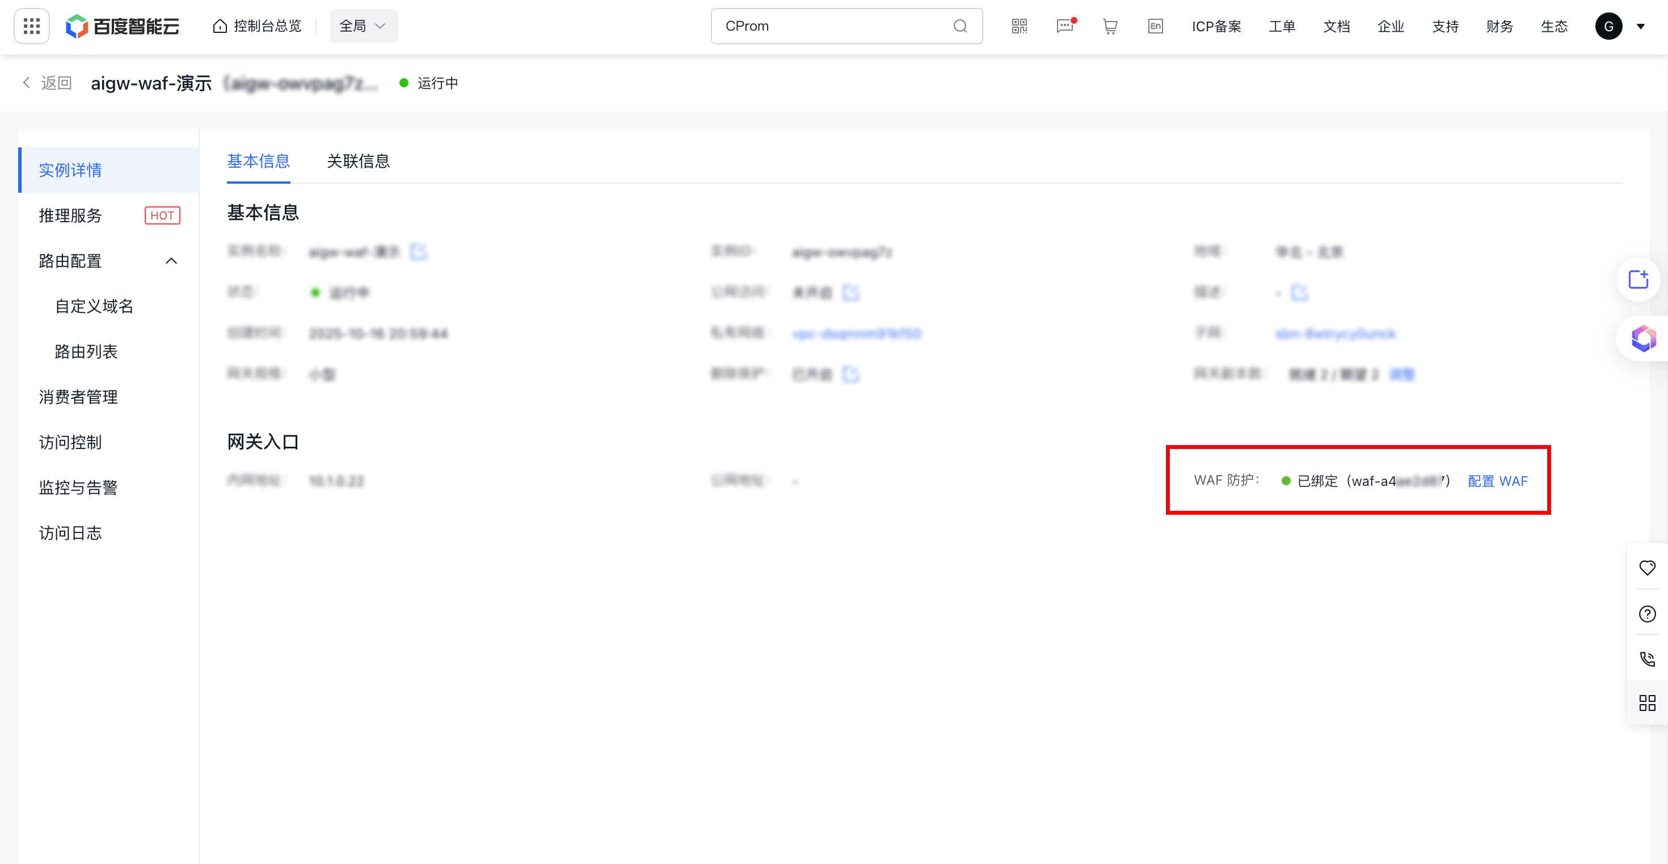Open the help question mark icon

click(x=1646, y=613)
